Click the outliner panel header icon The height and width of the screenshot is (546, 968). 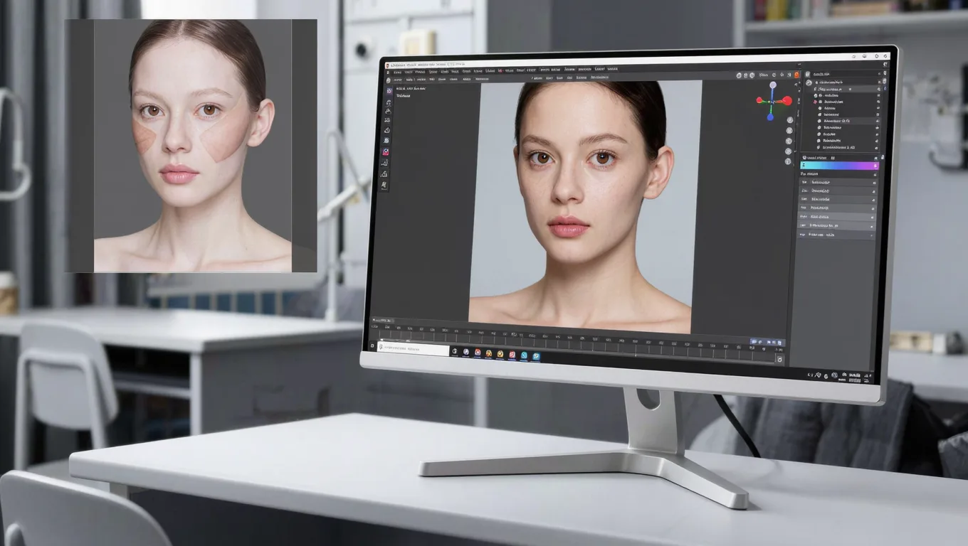tap(808, 74)
